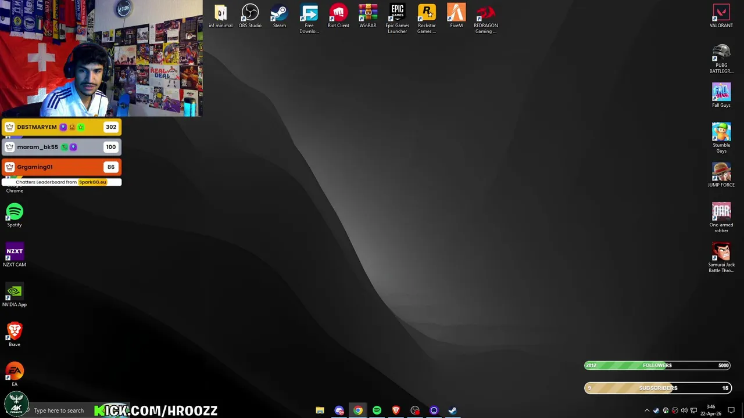
Task: Click the Grgaming01 leaderboard name
Action: [35, 167]
